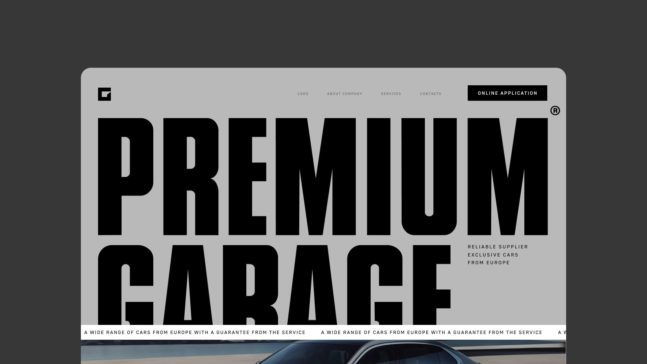
Task: Click the From Europe text line
Action: [488, 263]
